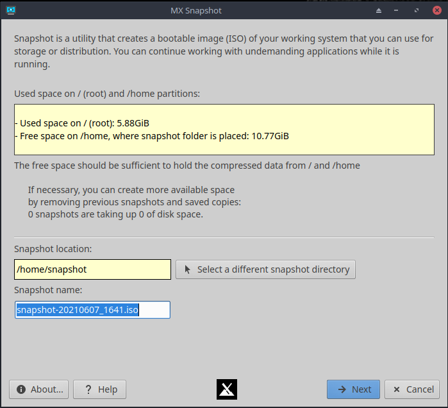448x408 pixels.
Task: Click the '0 snapshots are taking up' text
Action: pyautogui.click(x=115, y=214)
